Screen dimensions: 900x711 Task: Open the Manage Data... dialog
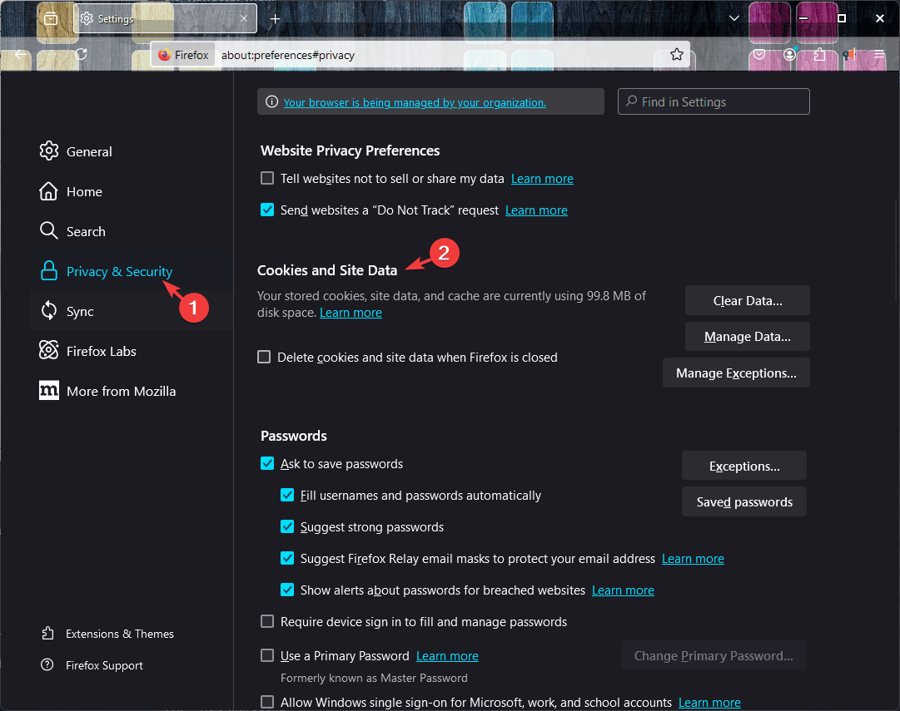pos(748,337)
